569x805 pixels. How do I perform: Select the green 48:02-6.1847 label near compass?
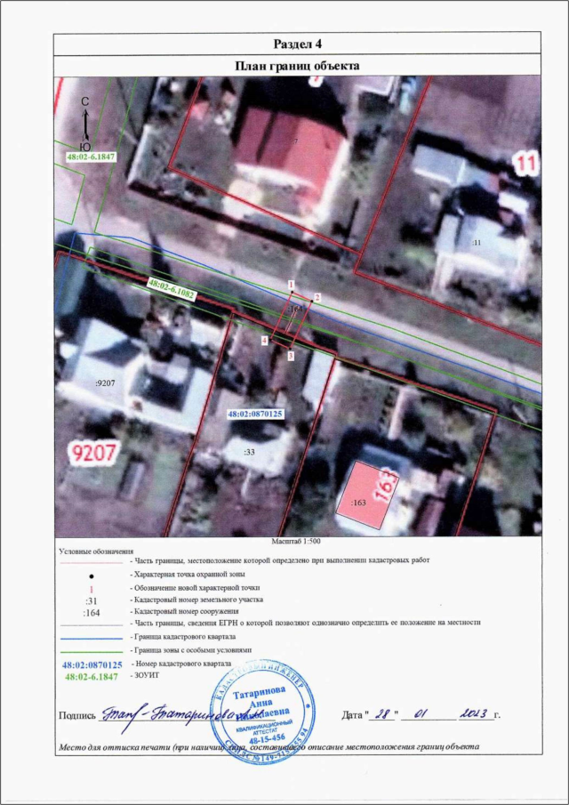(x=92, y=157)
